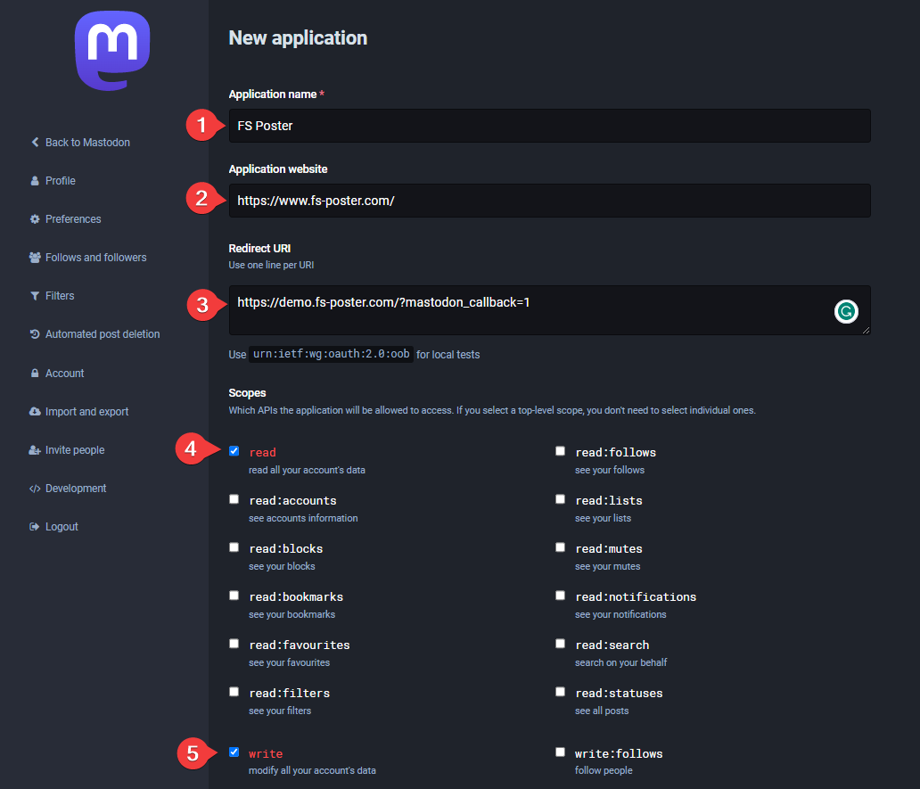
Task: Click the lock icon next to Account
Action: point(35,373)
